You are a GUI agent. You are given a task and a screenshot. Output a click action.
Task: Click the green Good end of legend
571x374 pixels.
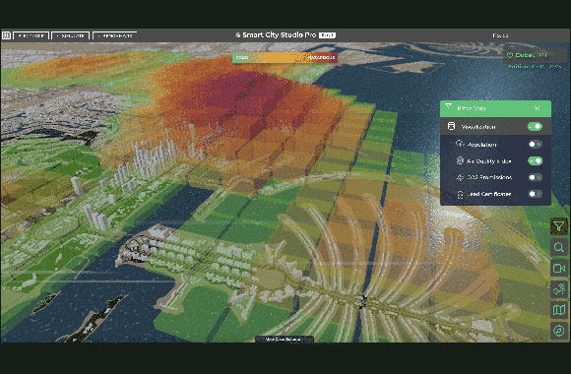(242, 57)
